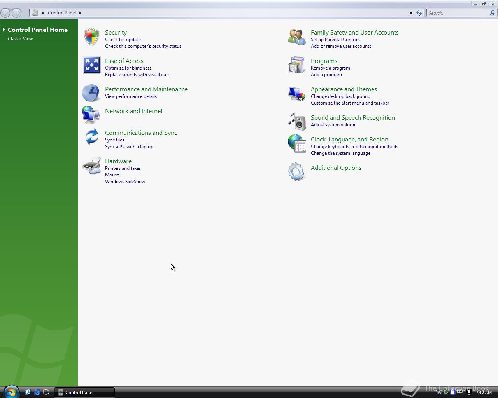Open Network and Internet heading
Viewport: 498px width, 398px height.
point(134,111)
